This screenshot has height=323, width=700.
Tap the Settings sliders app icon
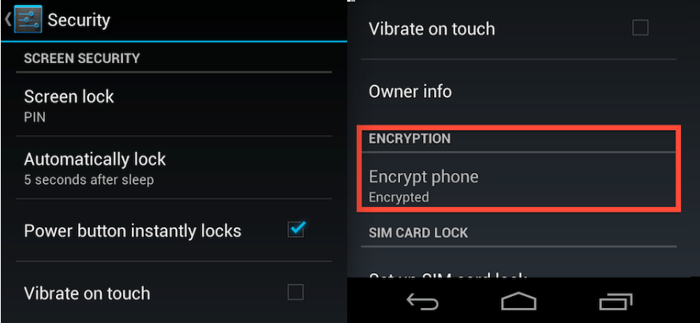[28, 19]
